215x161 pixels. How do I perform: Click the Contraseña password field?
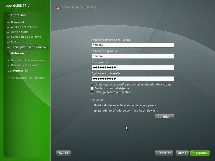click(x=133, y=67)
